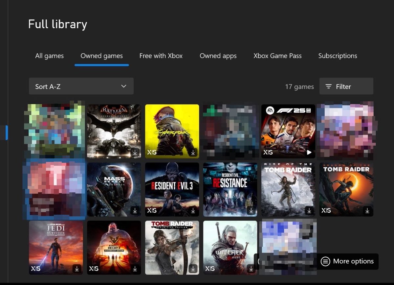Viewport: 394px width, 285px height.
Task: Open Resident Evil 3 game tile
Action: 172,189
